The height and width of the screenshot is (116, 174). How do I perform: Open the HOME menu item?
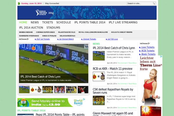tap(23, 22)
